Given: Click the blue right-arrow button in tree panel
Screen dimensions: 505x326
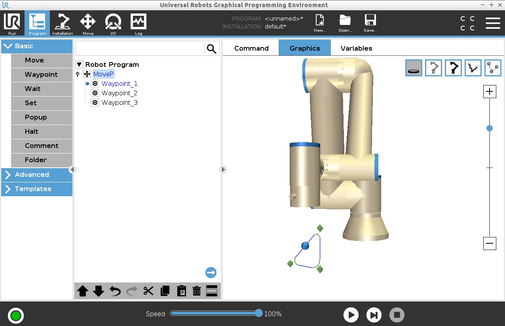Looking at the screenshot, I should coord(211,273).
